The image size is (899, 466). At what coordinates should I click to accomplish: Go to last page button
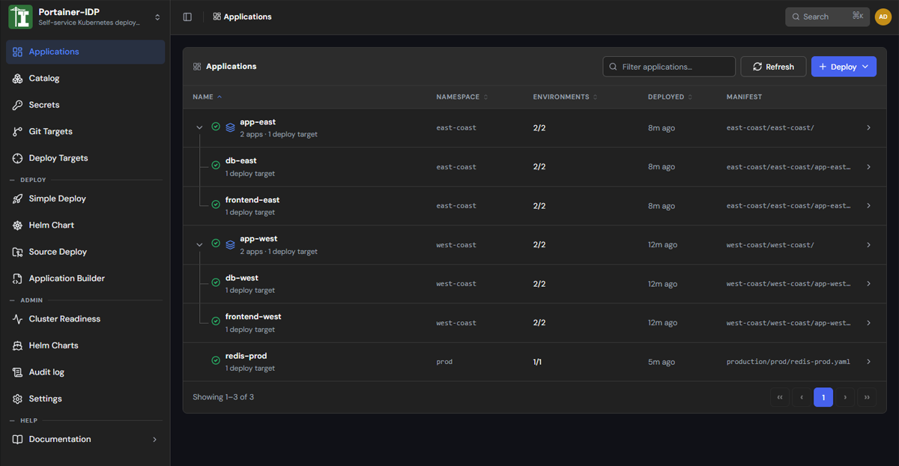[x=867, y=397]
